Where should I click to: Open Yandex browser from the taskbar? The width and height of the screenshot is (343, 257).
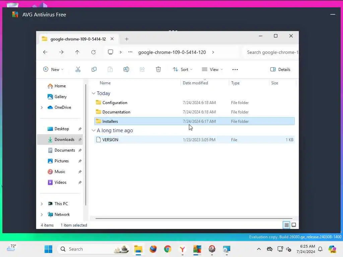pyautogui.click(x=183, y=249)
